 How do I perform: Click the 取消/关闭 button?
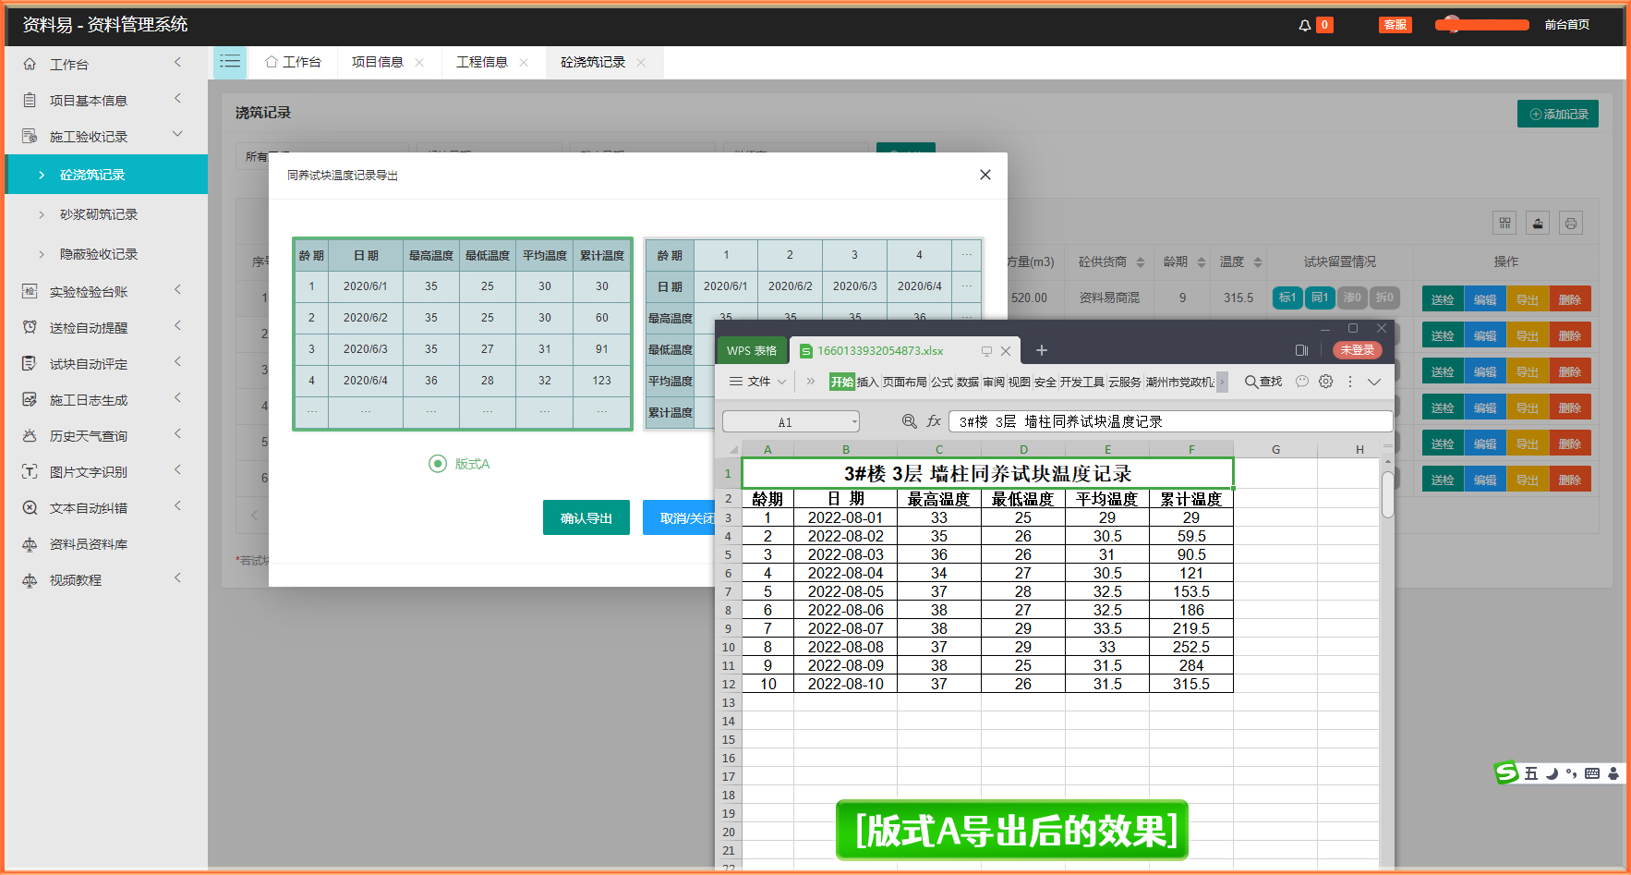686,517
